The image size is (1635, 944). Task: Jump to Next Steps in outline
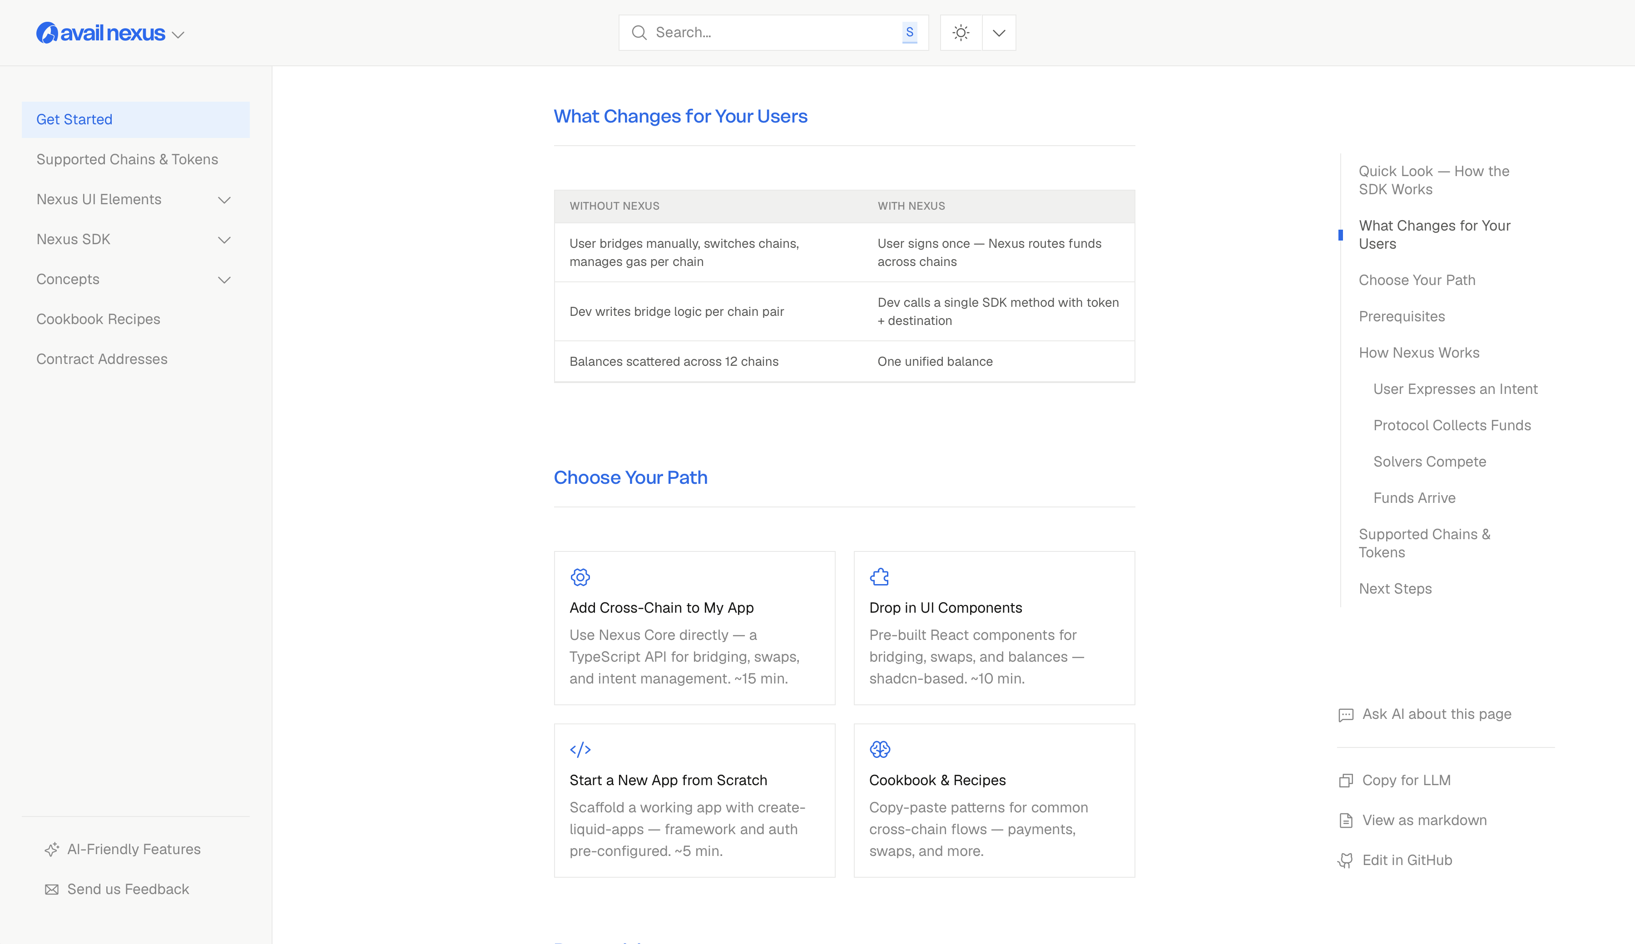point(1395,589)
